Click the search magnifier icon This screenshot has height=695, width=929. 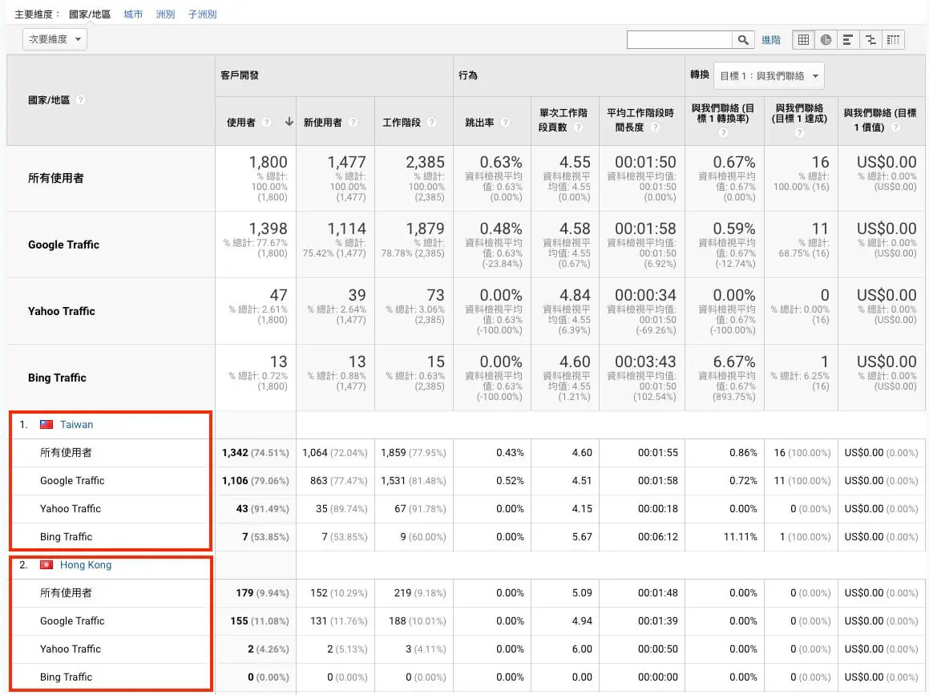(x=743, y=40)
